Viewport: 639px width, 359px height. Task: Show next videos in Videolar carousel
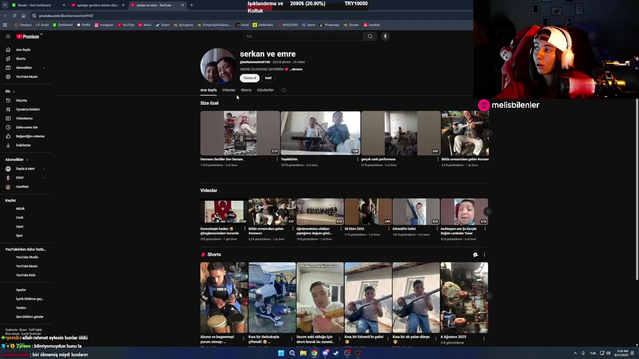(488, 211)
